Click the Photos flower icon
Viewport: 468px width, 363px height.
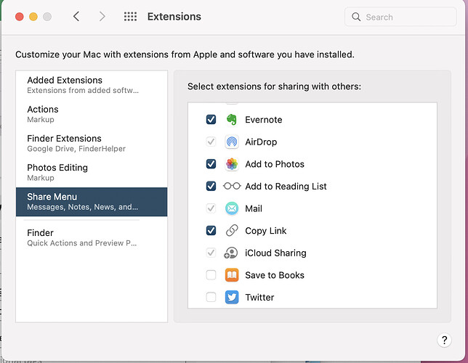point(232,164)
